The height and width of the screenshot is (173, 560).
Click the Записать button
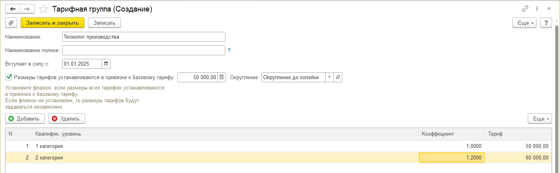[x=104, y=23]
